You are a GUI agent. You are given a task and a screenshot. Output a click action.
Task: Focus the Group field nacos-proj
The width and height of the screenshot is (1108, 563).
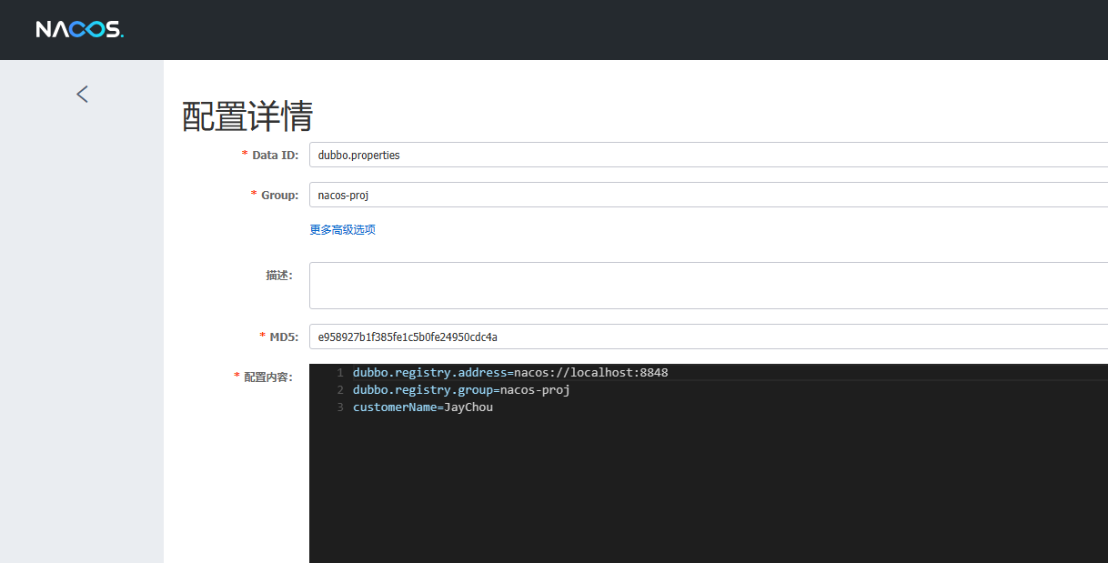[709, 195]
